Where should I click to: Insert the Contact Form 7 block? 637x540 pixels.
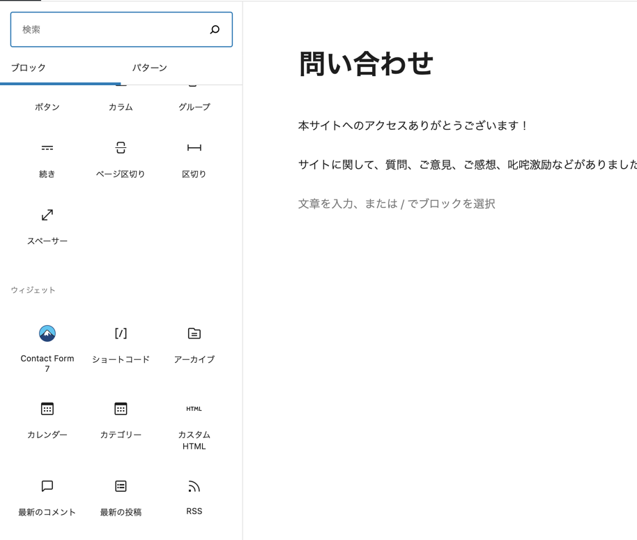coord(47,346)
